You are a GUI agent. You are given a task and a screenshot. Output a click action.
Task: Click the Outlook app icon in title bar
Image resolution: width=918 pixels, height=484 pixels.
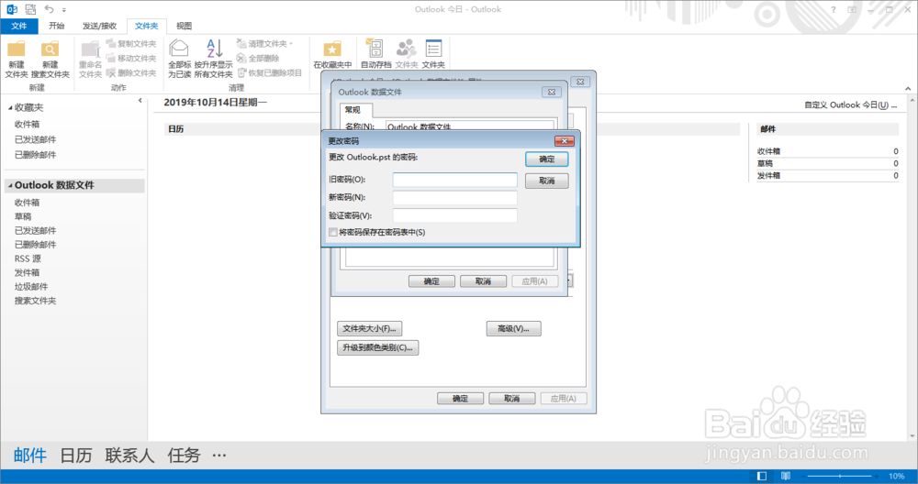tap(12, 9)
